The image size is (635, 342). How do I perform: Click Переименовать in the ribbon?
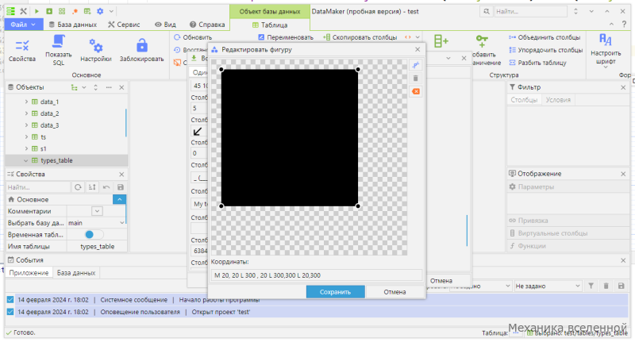(x=286, y=37)
